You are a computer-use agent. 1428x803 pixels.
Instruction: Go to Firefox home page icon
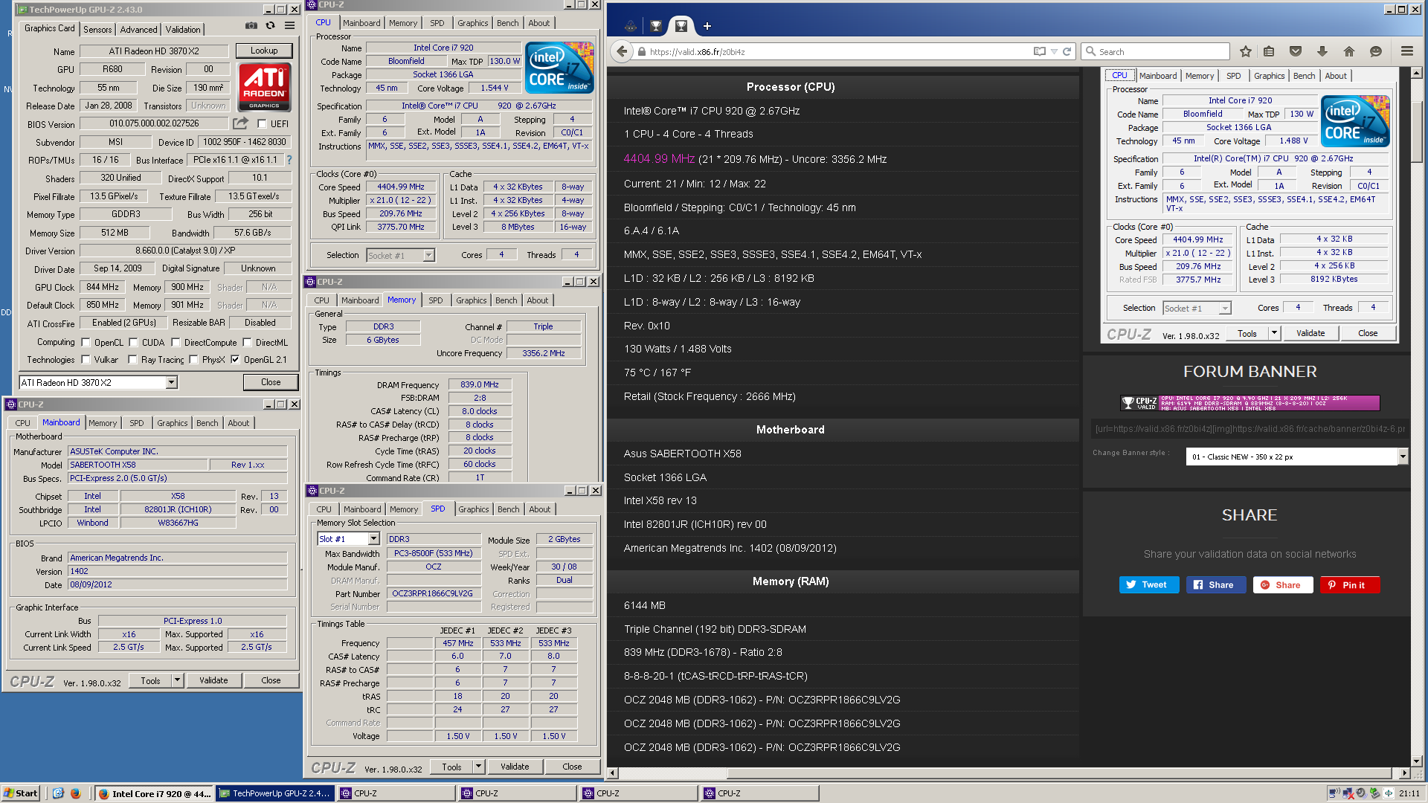pyautogui.click(x=1348, y=51)
